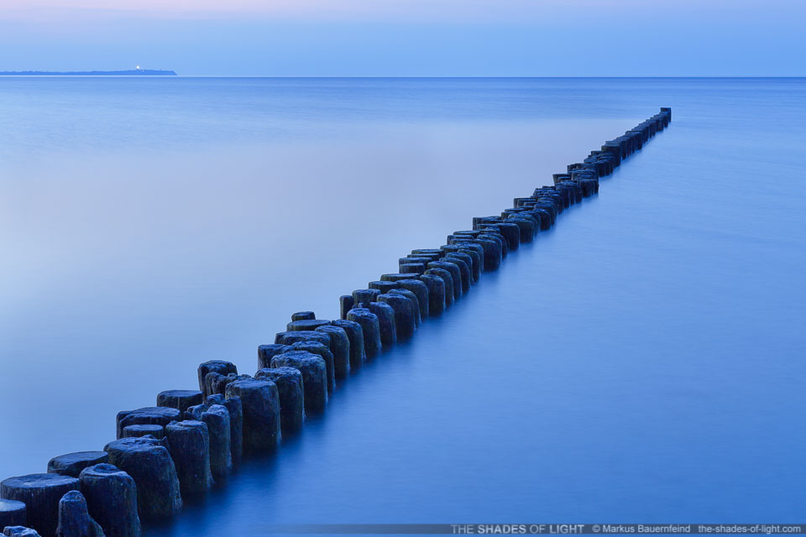The width and height of the screenshot is (806, 537).
Task: Click the word 'SHADES' in the watermark
Action: [x=500, y=529]
